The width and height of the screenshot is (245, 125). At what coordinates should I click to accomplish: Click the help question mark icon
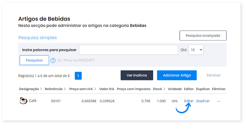53,60
